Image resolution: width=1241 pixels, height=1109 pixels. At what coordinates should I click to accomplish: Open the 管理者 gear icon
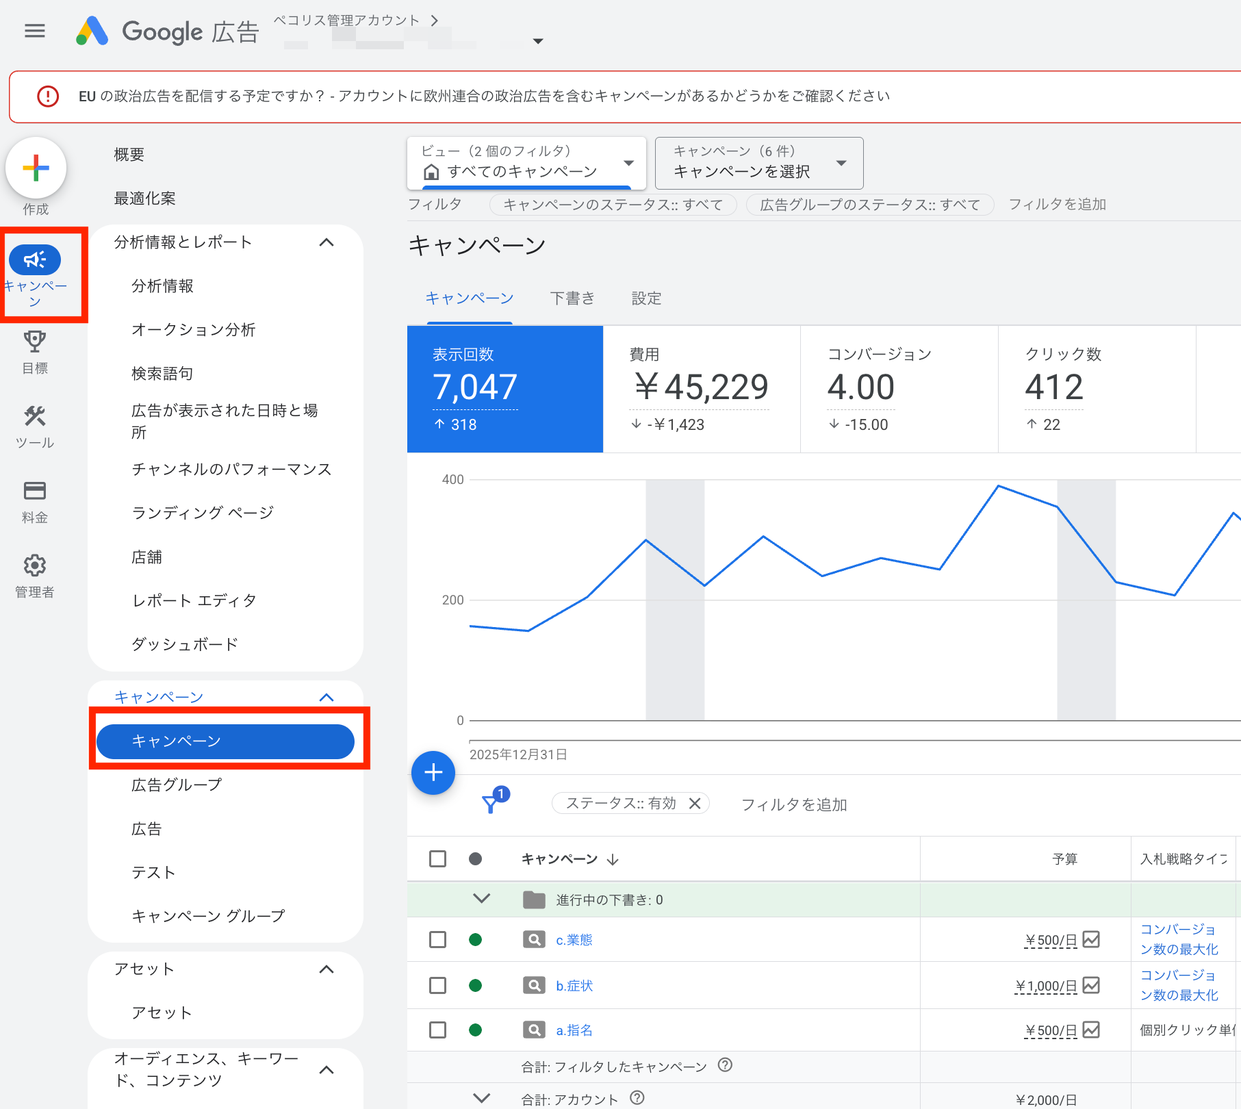pos(34,565)
